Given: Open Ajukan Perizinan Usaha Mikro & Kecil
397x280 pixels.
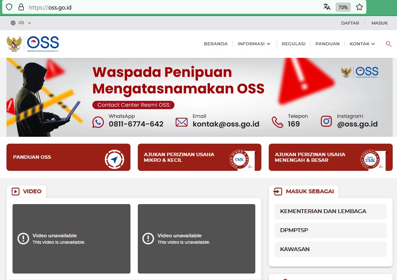Looking at the screenshot, I should [x=200, y=157].
